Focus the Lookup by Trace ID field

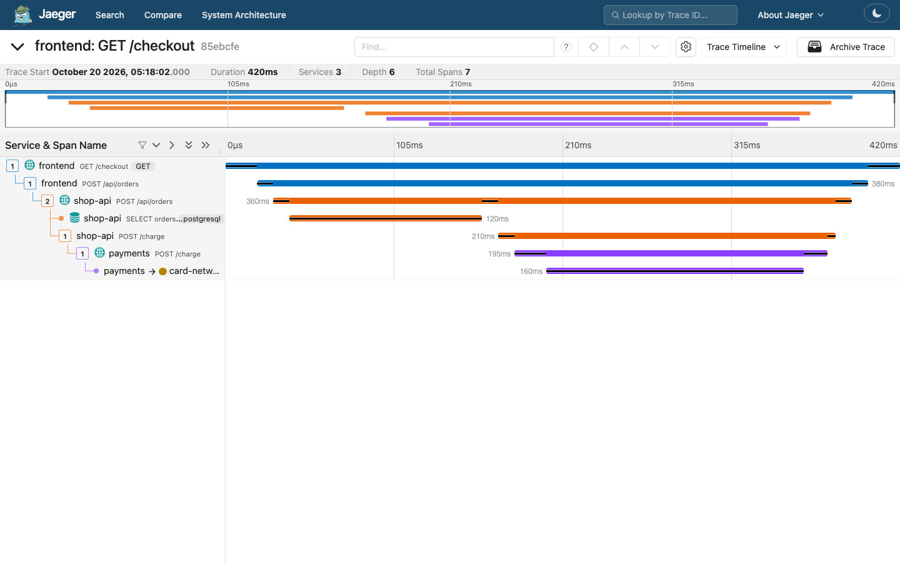(670, 15)
